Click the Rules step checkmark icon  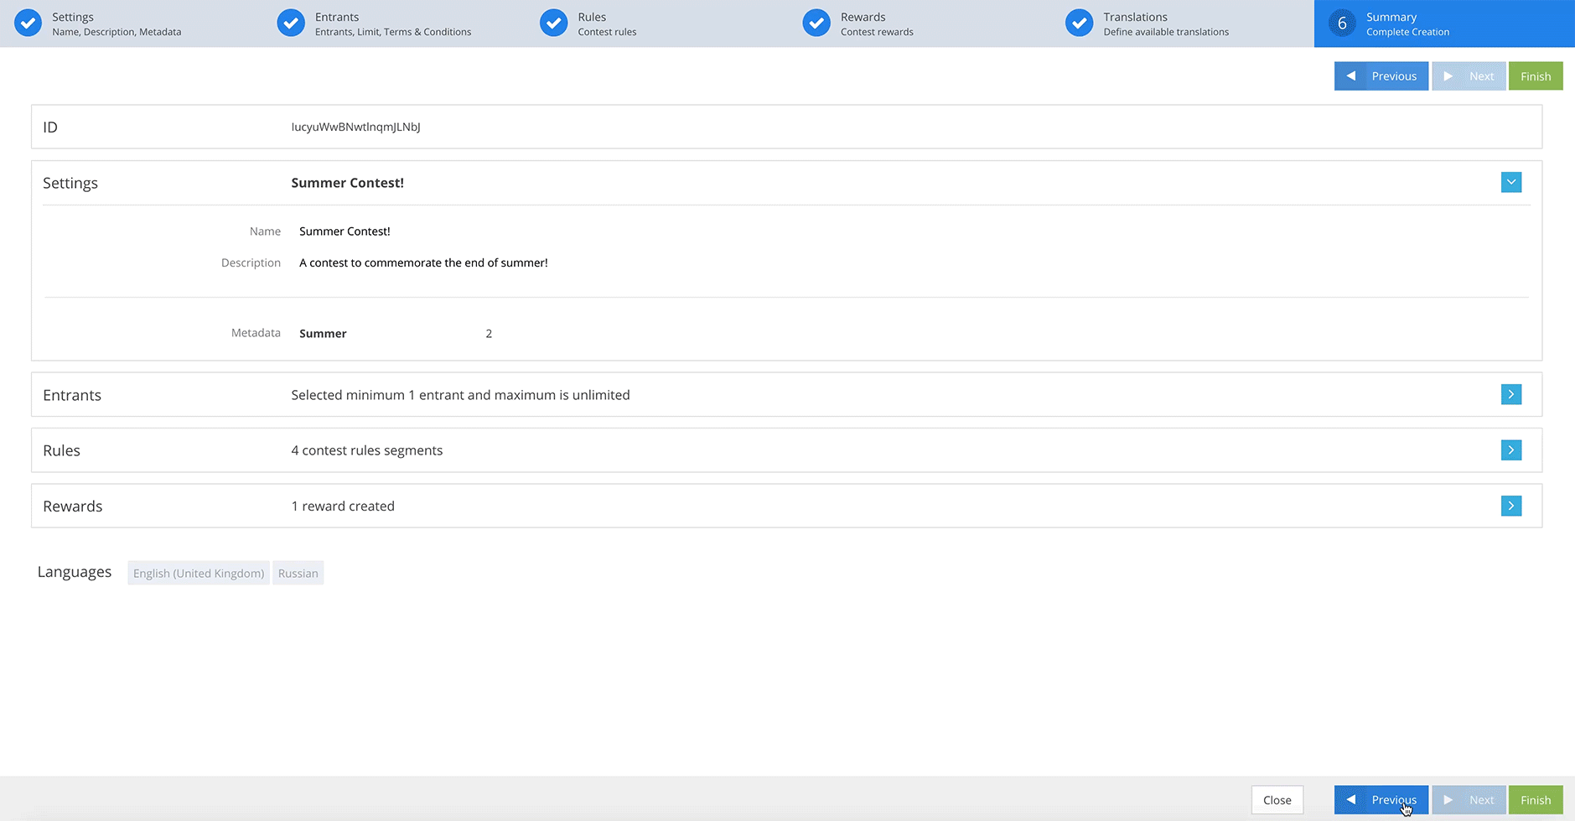coord(554,23)
